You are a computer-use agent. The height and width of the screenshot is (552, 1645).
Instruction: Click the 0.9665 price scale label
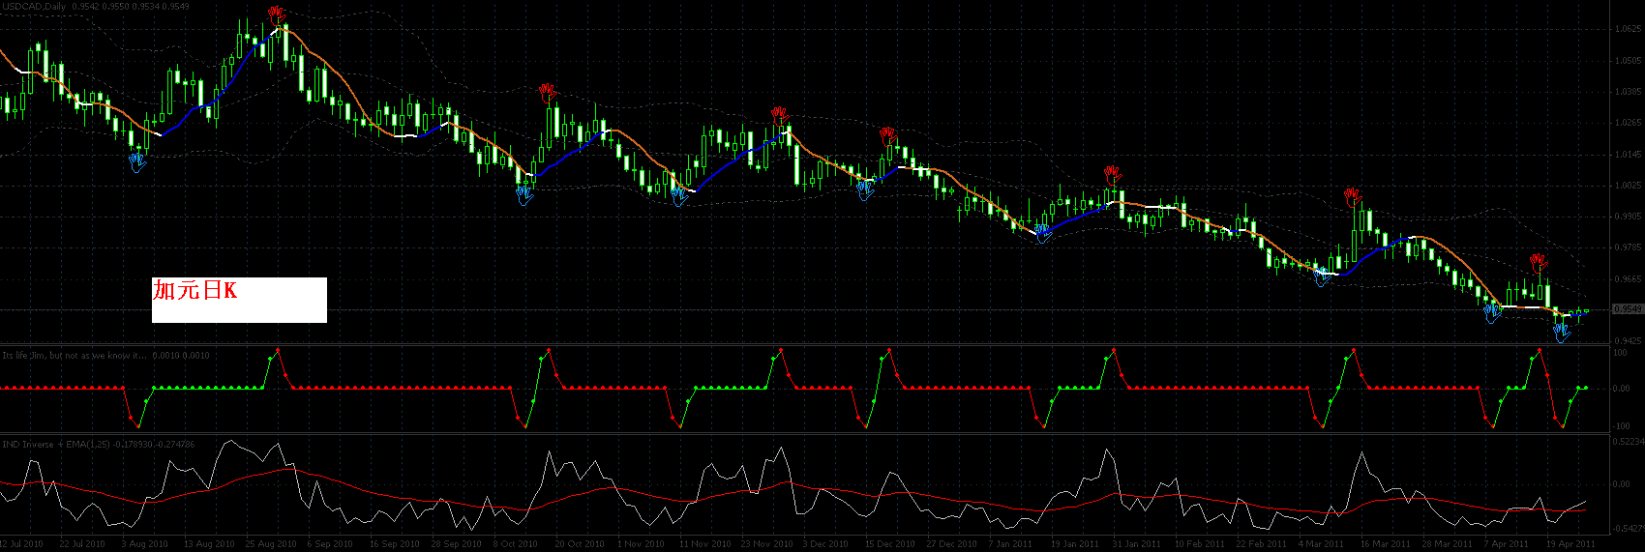coord(1628,278)
